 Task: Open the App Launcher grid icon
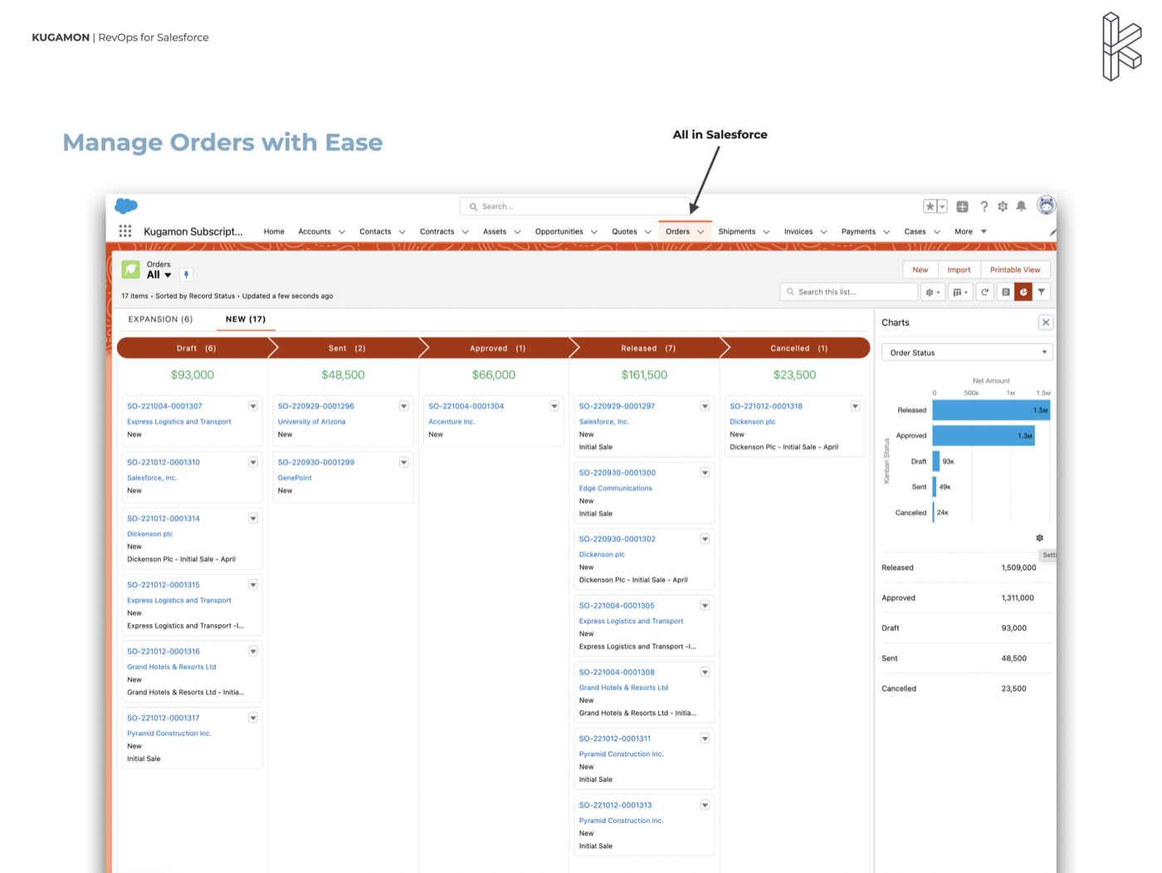(125, 231)
